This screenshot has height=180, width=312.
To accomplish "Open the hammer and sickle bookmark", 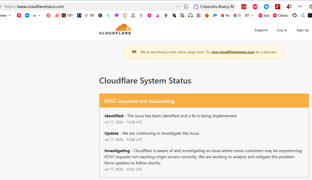I will coord(207,15).
